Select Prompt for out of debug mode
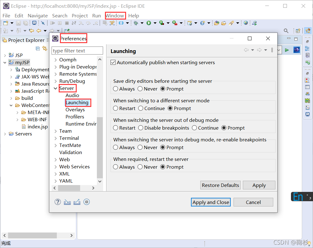 (x=224, y=128)
